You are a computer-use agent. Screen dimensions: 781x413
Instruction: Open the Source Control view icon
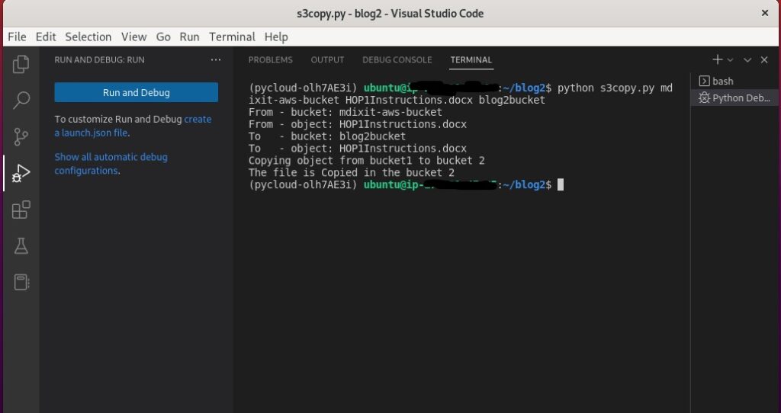click(21, 136)
